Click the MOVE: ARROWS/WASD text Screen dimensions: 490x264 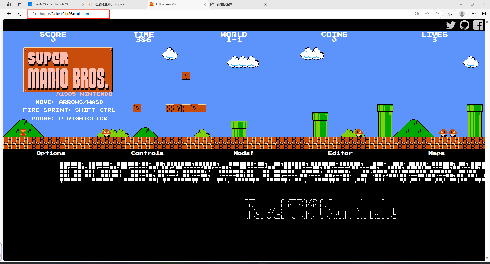tap(69, 102)
